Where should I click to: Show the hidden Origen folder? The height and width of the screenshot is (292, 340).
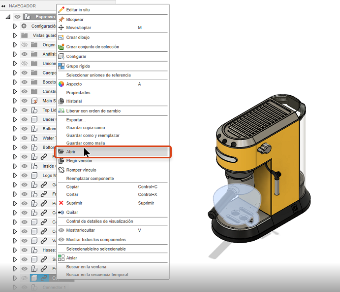tap(25, 45)
